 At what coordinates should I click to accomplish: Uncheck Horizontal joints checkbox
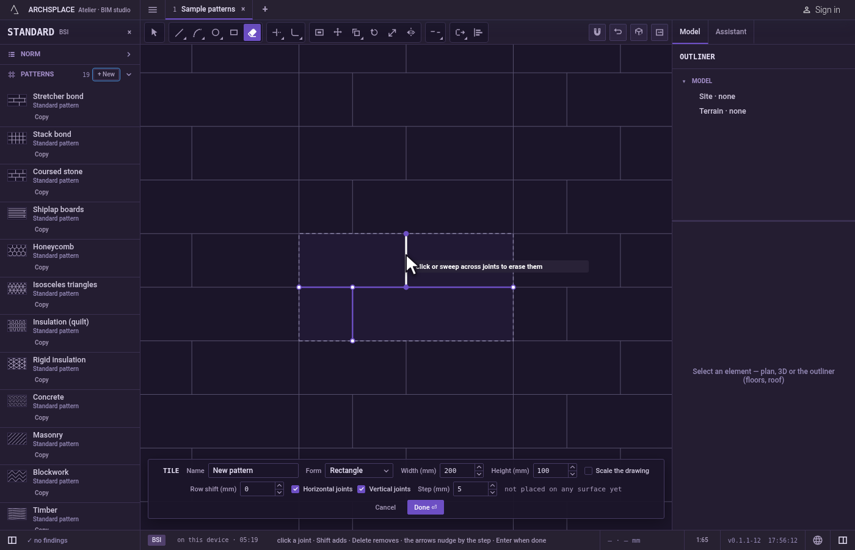coord(296,489)
